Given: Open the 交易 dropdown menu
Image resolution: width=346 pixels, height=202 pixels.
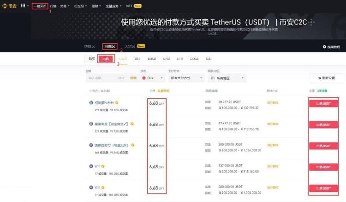Looking at the screenshot, I should 65,6.
